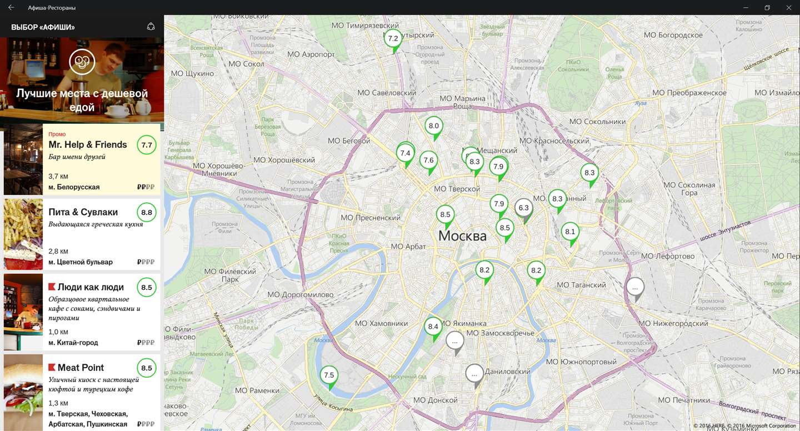This screenshot has width=800, height=431.
Task: Click the 8.8 rating circle of Пита & Сувлаки
Action: 147,212
